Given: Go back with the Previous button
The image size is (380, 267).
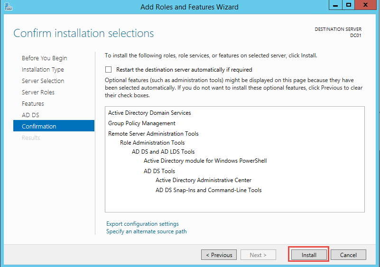Looking at the screenshot, I should coord(219,255).
